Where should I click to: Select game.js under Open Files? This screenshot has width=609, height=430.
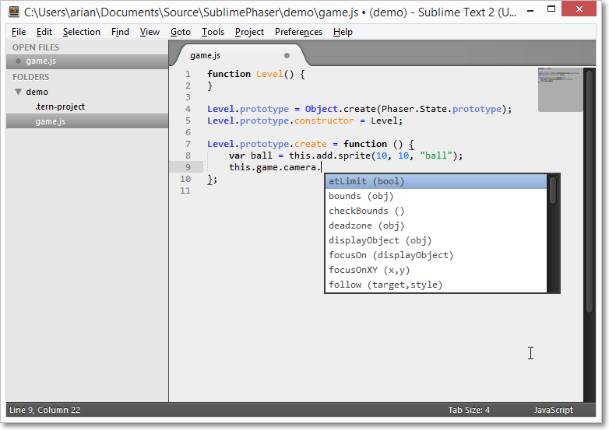[87, 61]
